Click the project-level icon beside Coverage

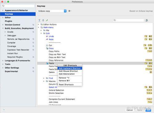click(33, 46)
